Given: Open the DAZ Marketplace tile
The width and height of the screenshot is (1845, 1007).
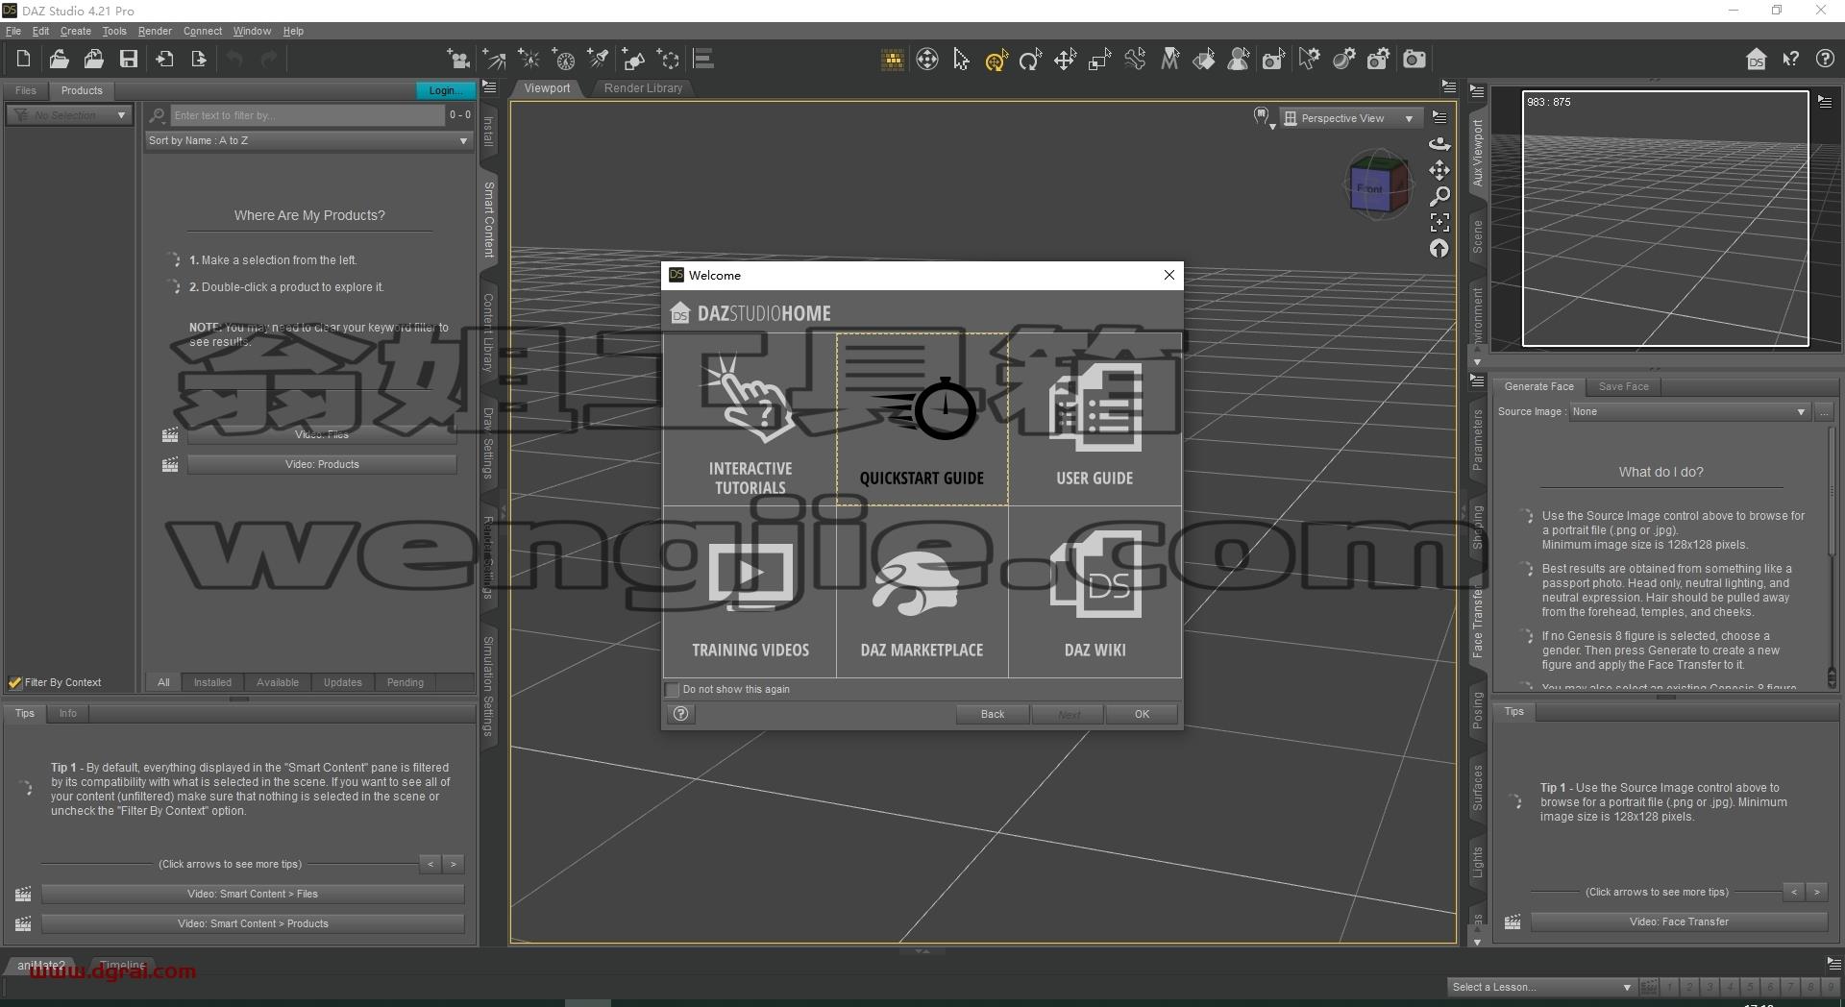Looking at the screenshot, I should coord(922,592).
